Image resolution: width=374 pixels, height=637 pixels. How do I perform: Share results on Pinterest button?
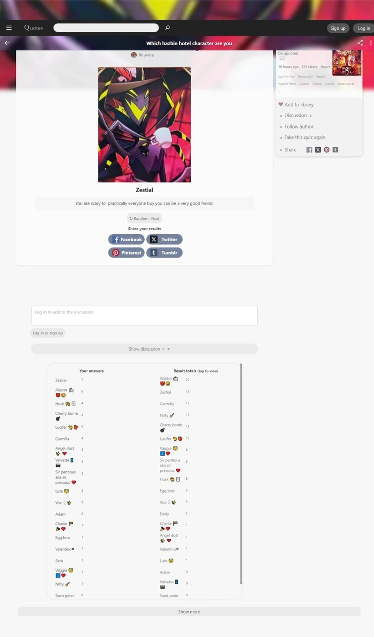click(x=126, y=253)
